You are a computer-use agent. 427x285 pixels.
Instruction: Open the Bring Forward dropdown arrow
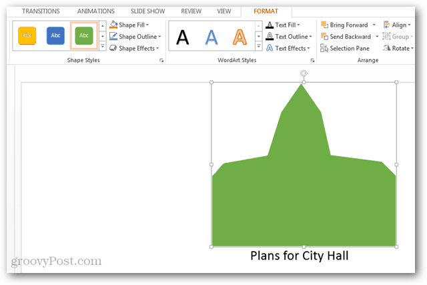(x=374, y=25)
